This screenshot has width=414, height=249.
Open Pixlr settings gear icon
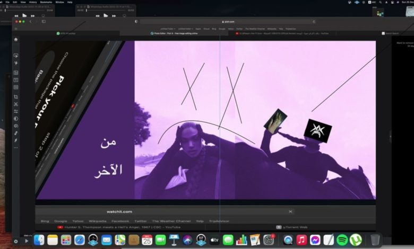[16, 241]
